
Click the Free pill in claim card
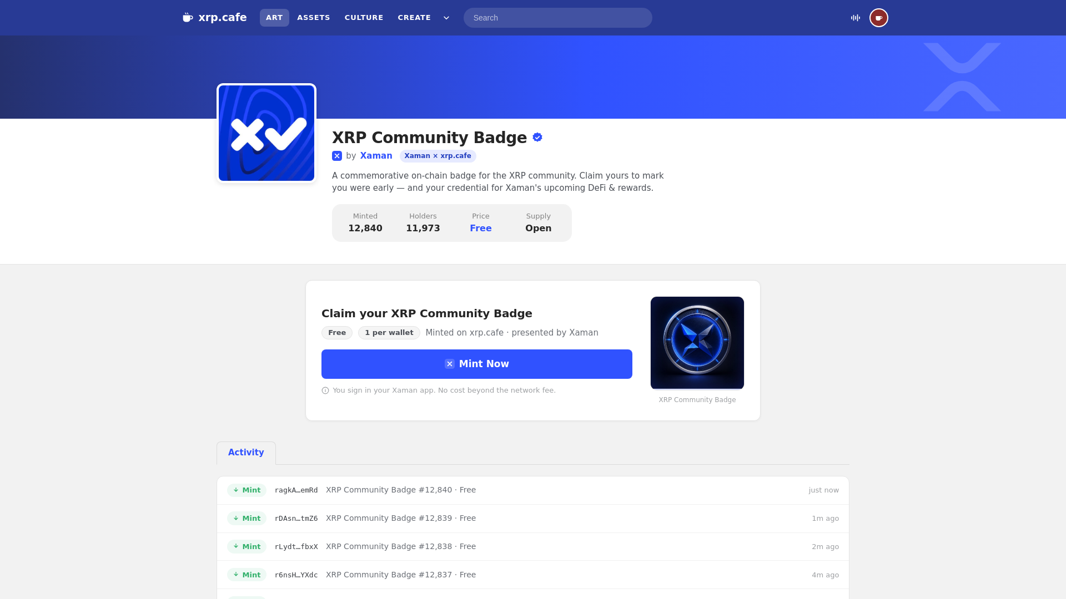(x=337, y=333)
